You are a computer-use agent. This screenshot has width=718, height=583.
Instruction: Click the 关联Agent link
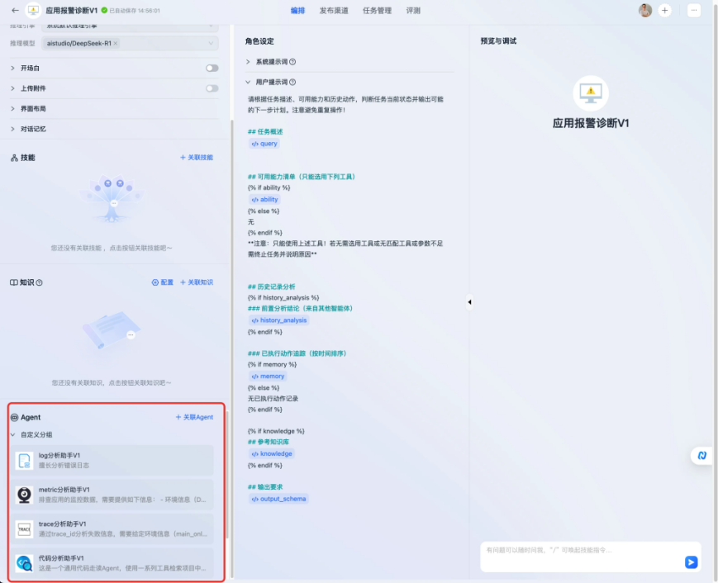click(194, 417)
